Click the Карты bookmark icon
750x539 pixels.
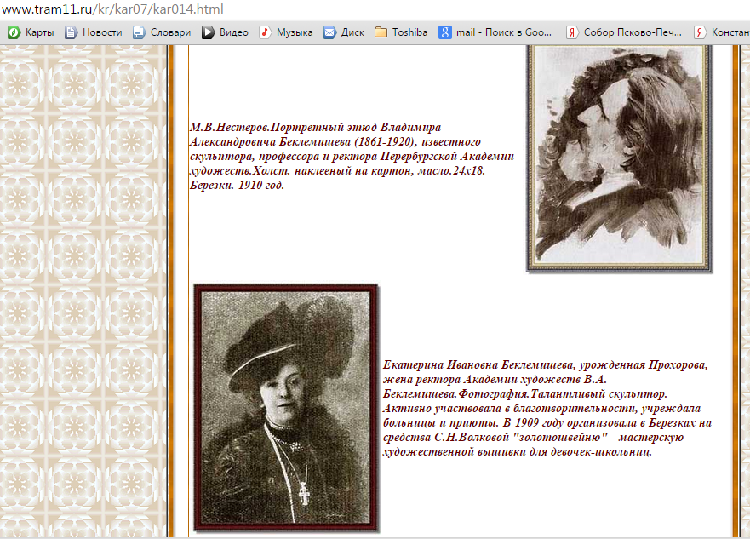click(14, 32)
